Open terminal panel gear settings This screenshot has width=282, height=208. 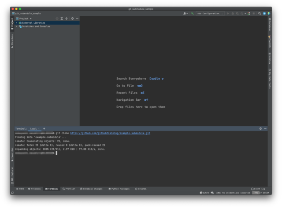point(260,128)
